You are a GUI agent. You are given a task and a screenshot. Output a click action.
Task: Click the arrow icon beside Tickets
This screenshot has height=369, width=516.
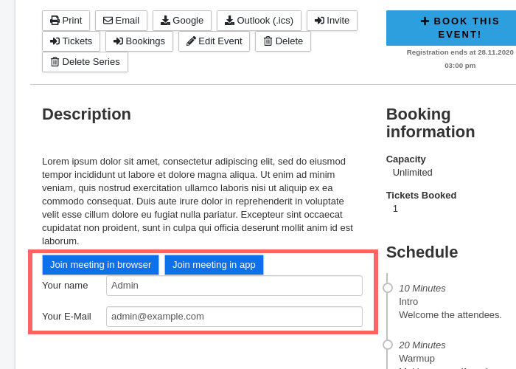pyautogui.click(x=55, y=41)
